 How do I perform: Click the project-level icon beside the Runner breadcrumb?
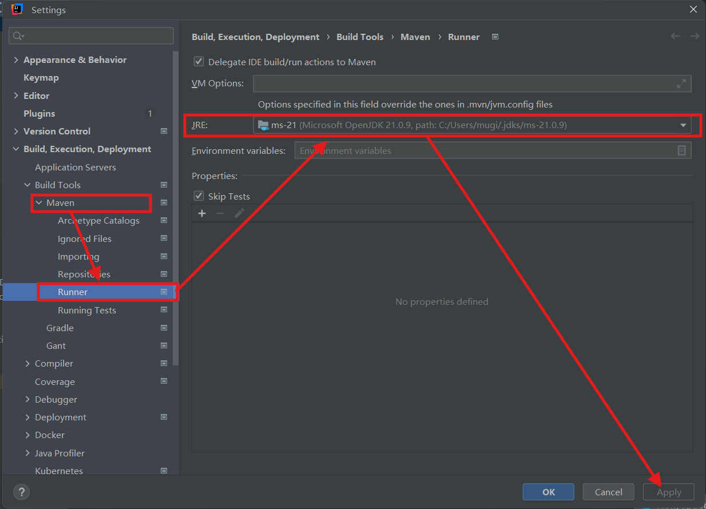495,37
